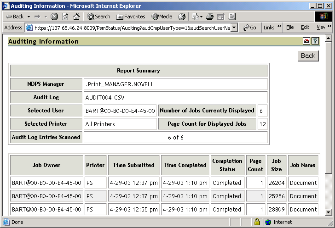
Task: Click the page icon beside the address URL
Action: [29, 28]
